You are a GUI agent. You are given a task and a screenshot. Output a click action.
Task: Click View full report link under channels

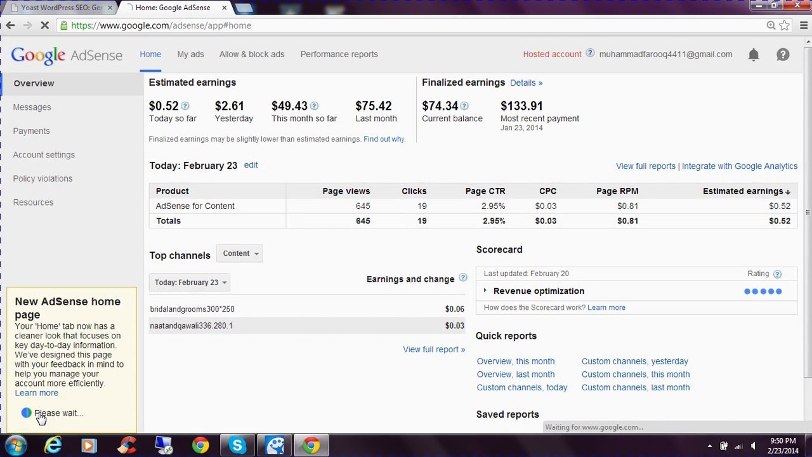[434, 349]
